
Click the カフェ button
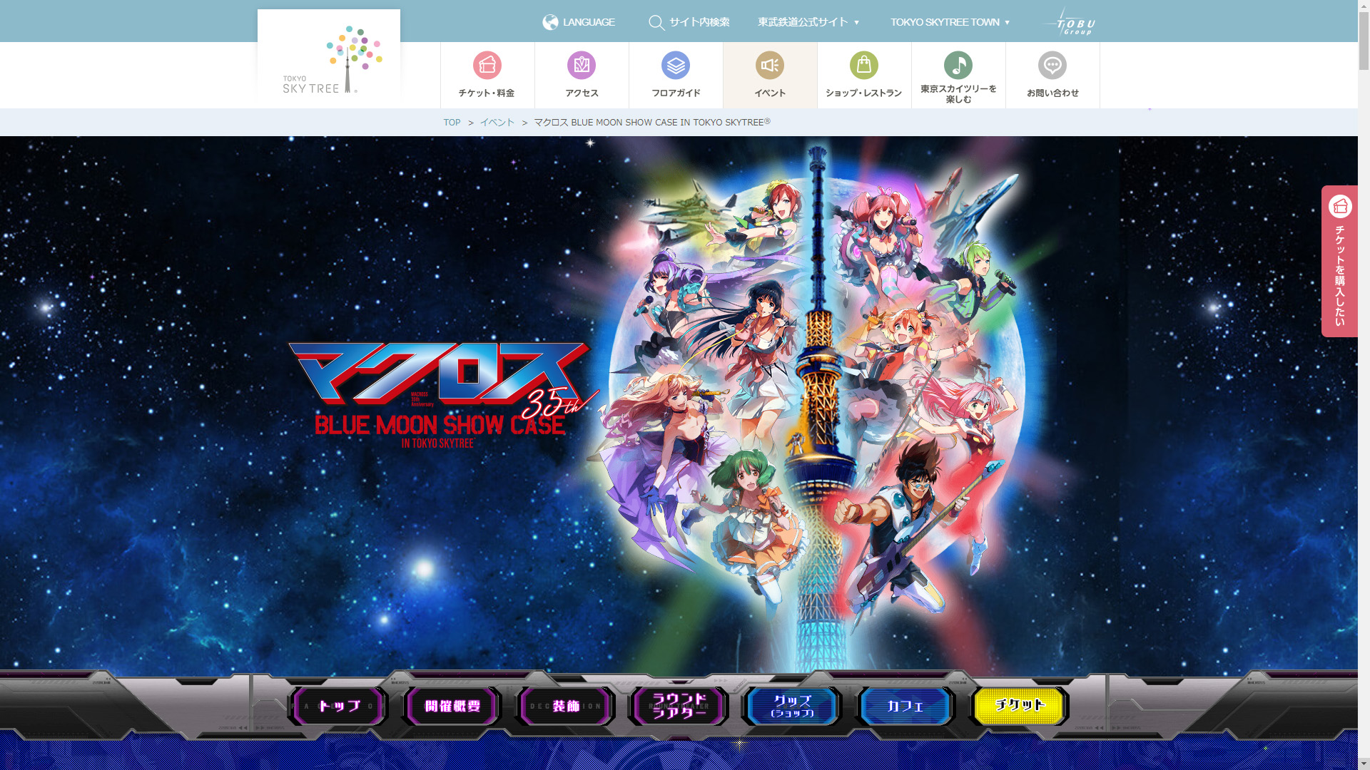[905, 706]
